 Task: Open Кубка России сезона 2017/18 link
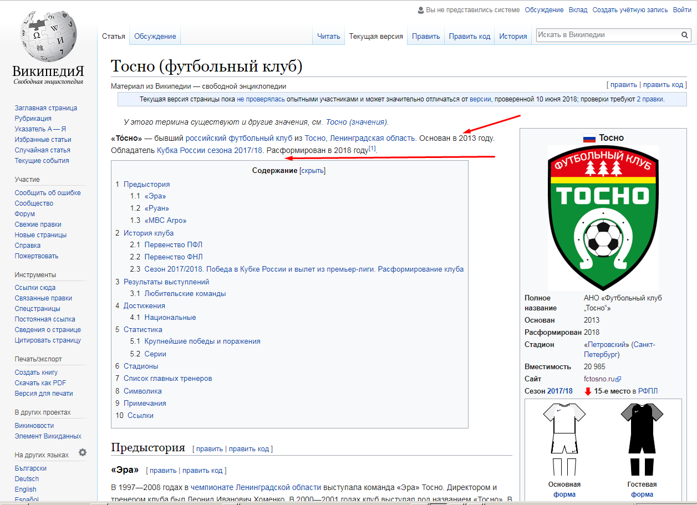[x=210, y=150]
